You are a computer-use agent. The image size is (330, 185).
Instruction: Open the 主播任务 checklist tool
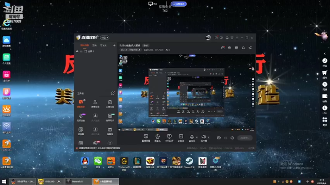[x=110, y=104]
